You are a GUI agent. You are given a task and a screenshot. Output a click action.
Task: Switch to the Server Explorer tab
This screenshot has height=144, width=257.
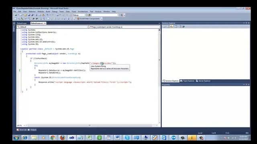[203, 81]
